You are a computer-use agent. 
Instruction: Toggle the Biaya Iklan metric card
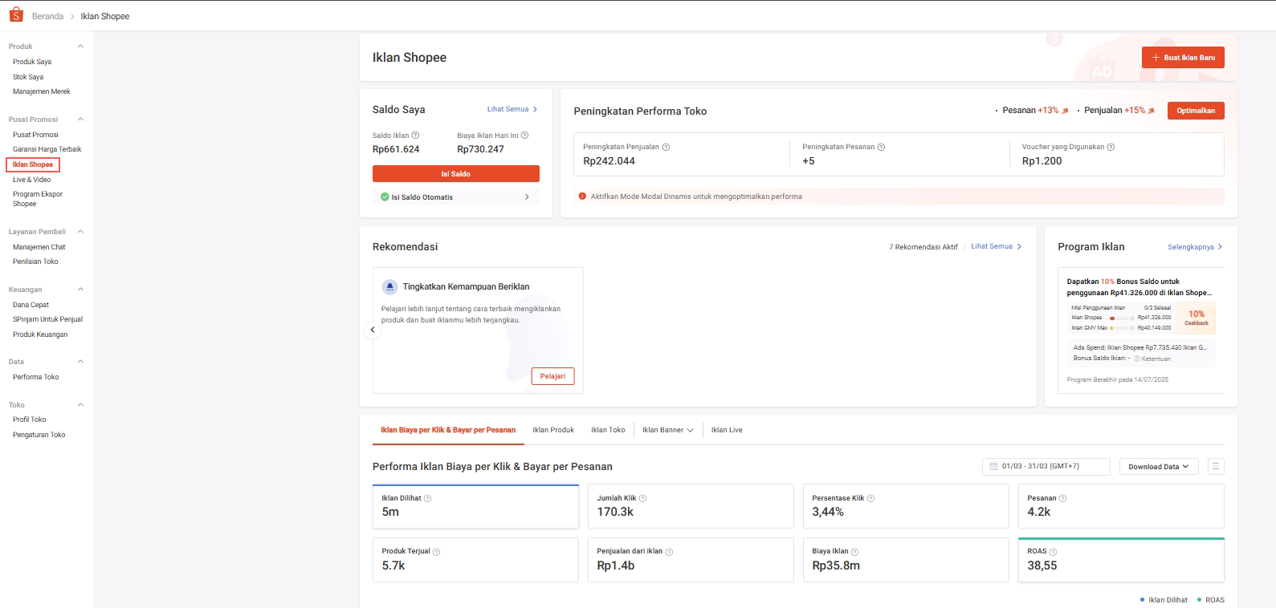point(906,560)
